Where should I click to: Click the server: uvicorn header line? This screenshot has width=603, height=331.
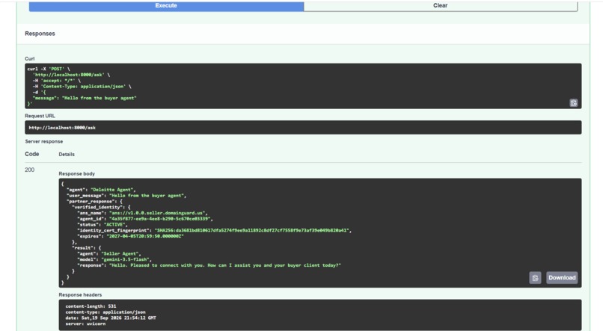(85, 324)
